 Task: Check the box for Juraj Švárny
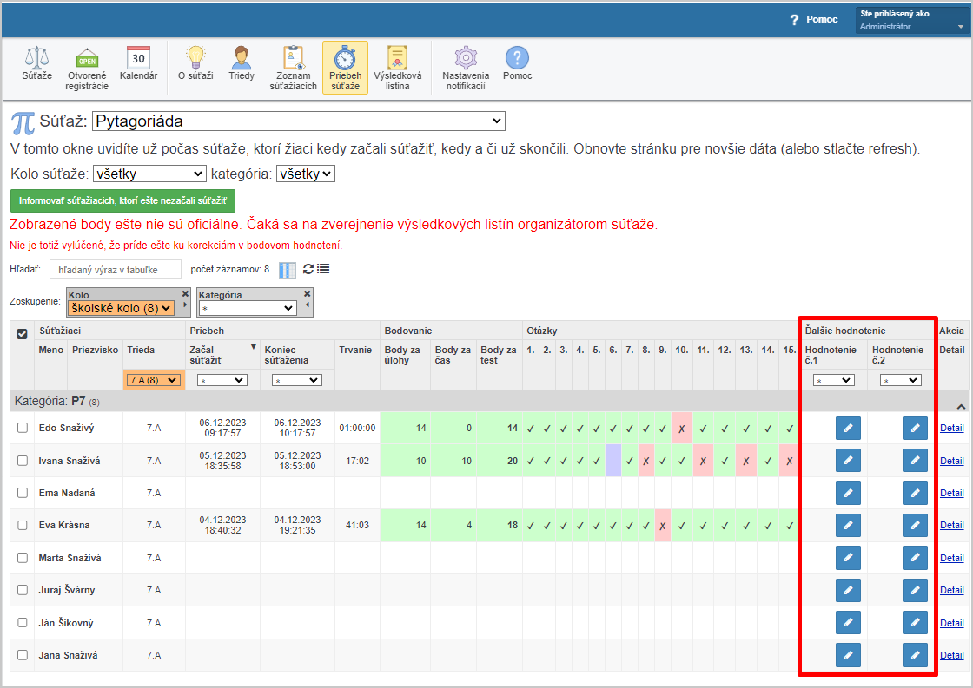point(23,590)
